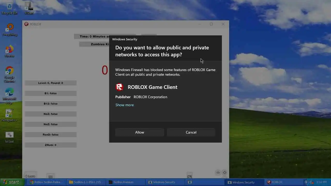This screenshot has width=331, height=186.
Task: Click the ROBLOX window title bar icon
Action: (x=26, y=24)
